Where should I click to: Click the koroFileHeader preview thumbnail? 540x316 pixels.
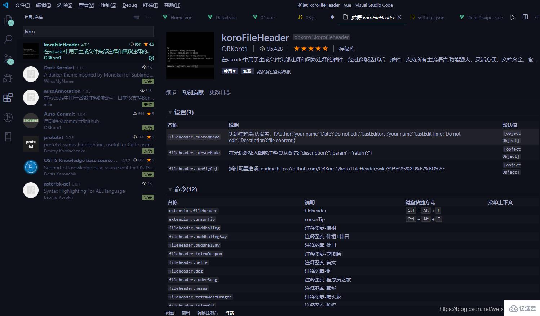coord(190,55)
